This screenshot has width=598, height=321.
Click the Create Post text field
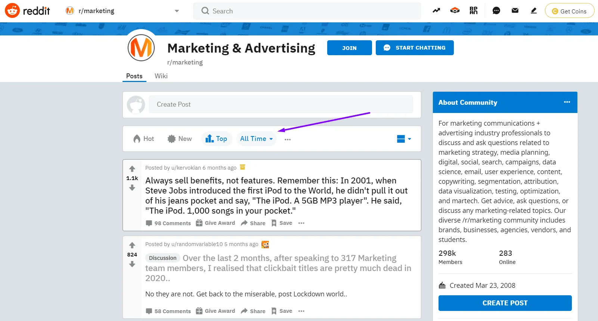[x=281, y=104]
